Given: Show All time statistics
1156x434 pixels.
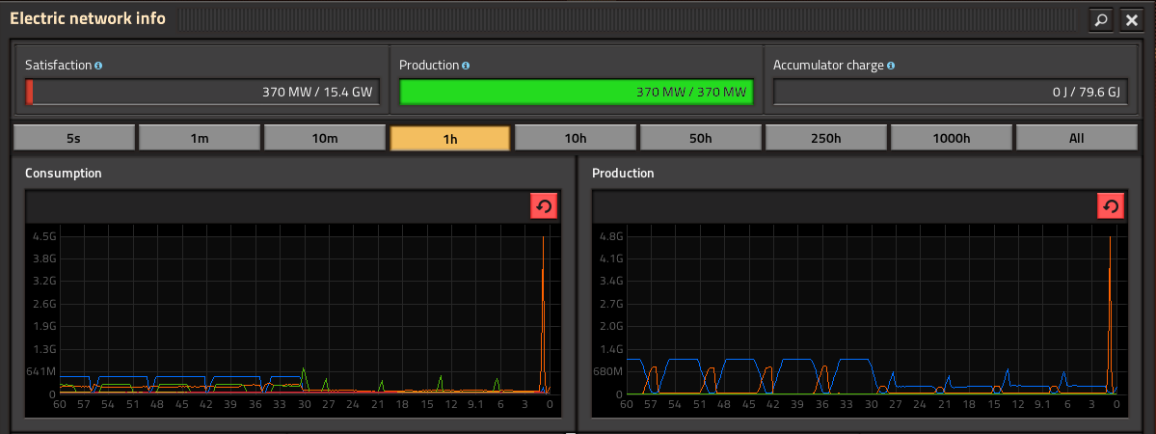Looking at the screenshot, I should coord(1076,138).
